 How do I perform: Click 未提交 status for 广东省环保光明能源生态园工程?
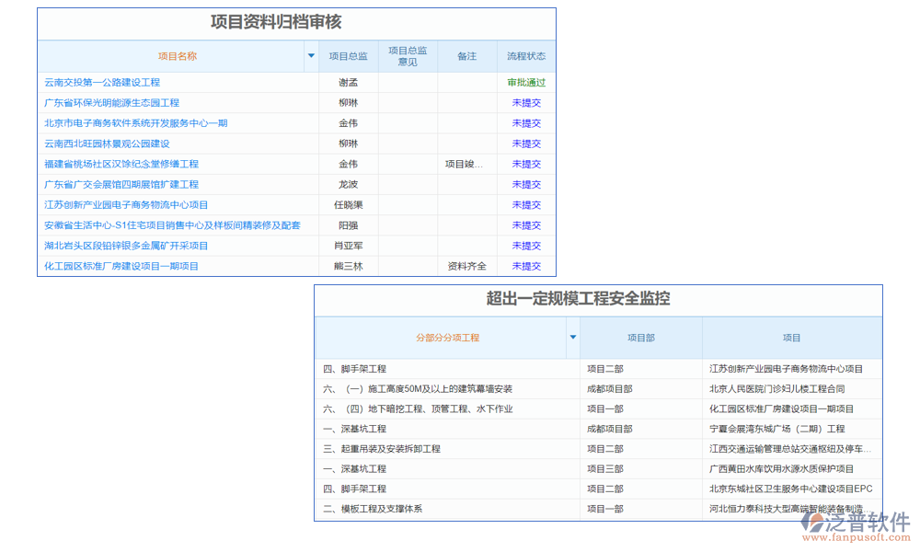(525, 102)
